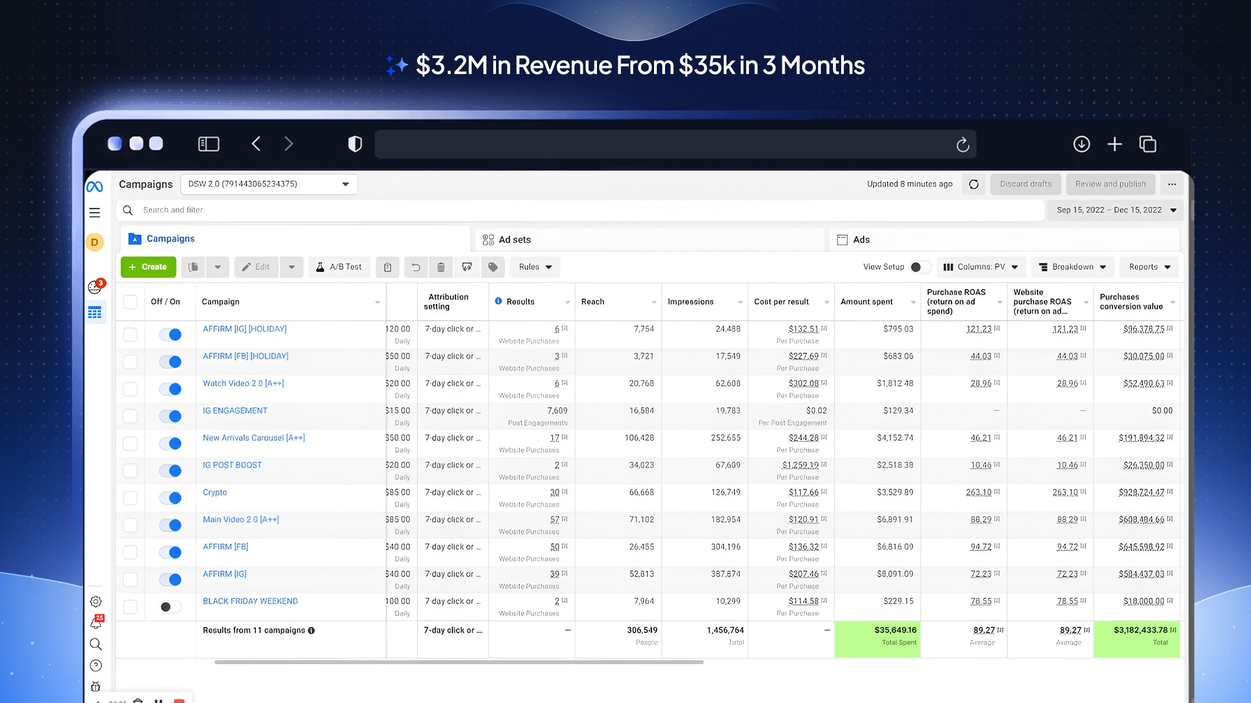The width and height of the screenshot is (1251, 703).
Task: Open the Meta logo home icon
Action: pyautogui.click(x=94, y=186)
